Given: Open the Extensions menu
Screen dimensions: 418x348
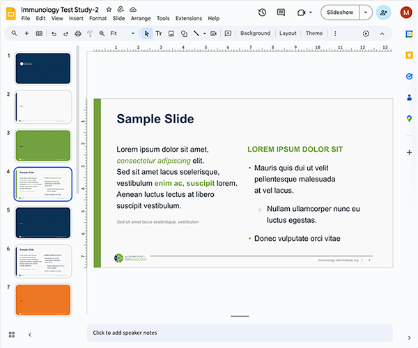Looking at the screenshot, I should coord(188,19).
